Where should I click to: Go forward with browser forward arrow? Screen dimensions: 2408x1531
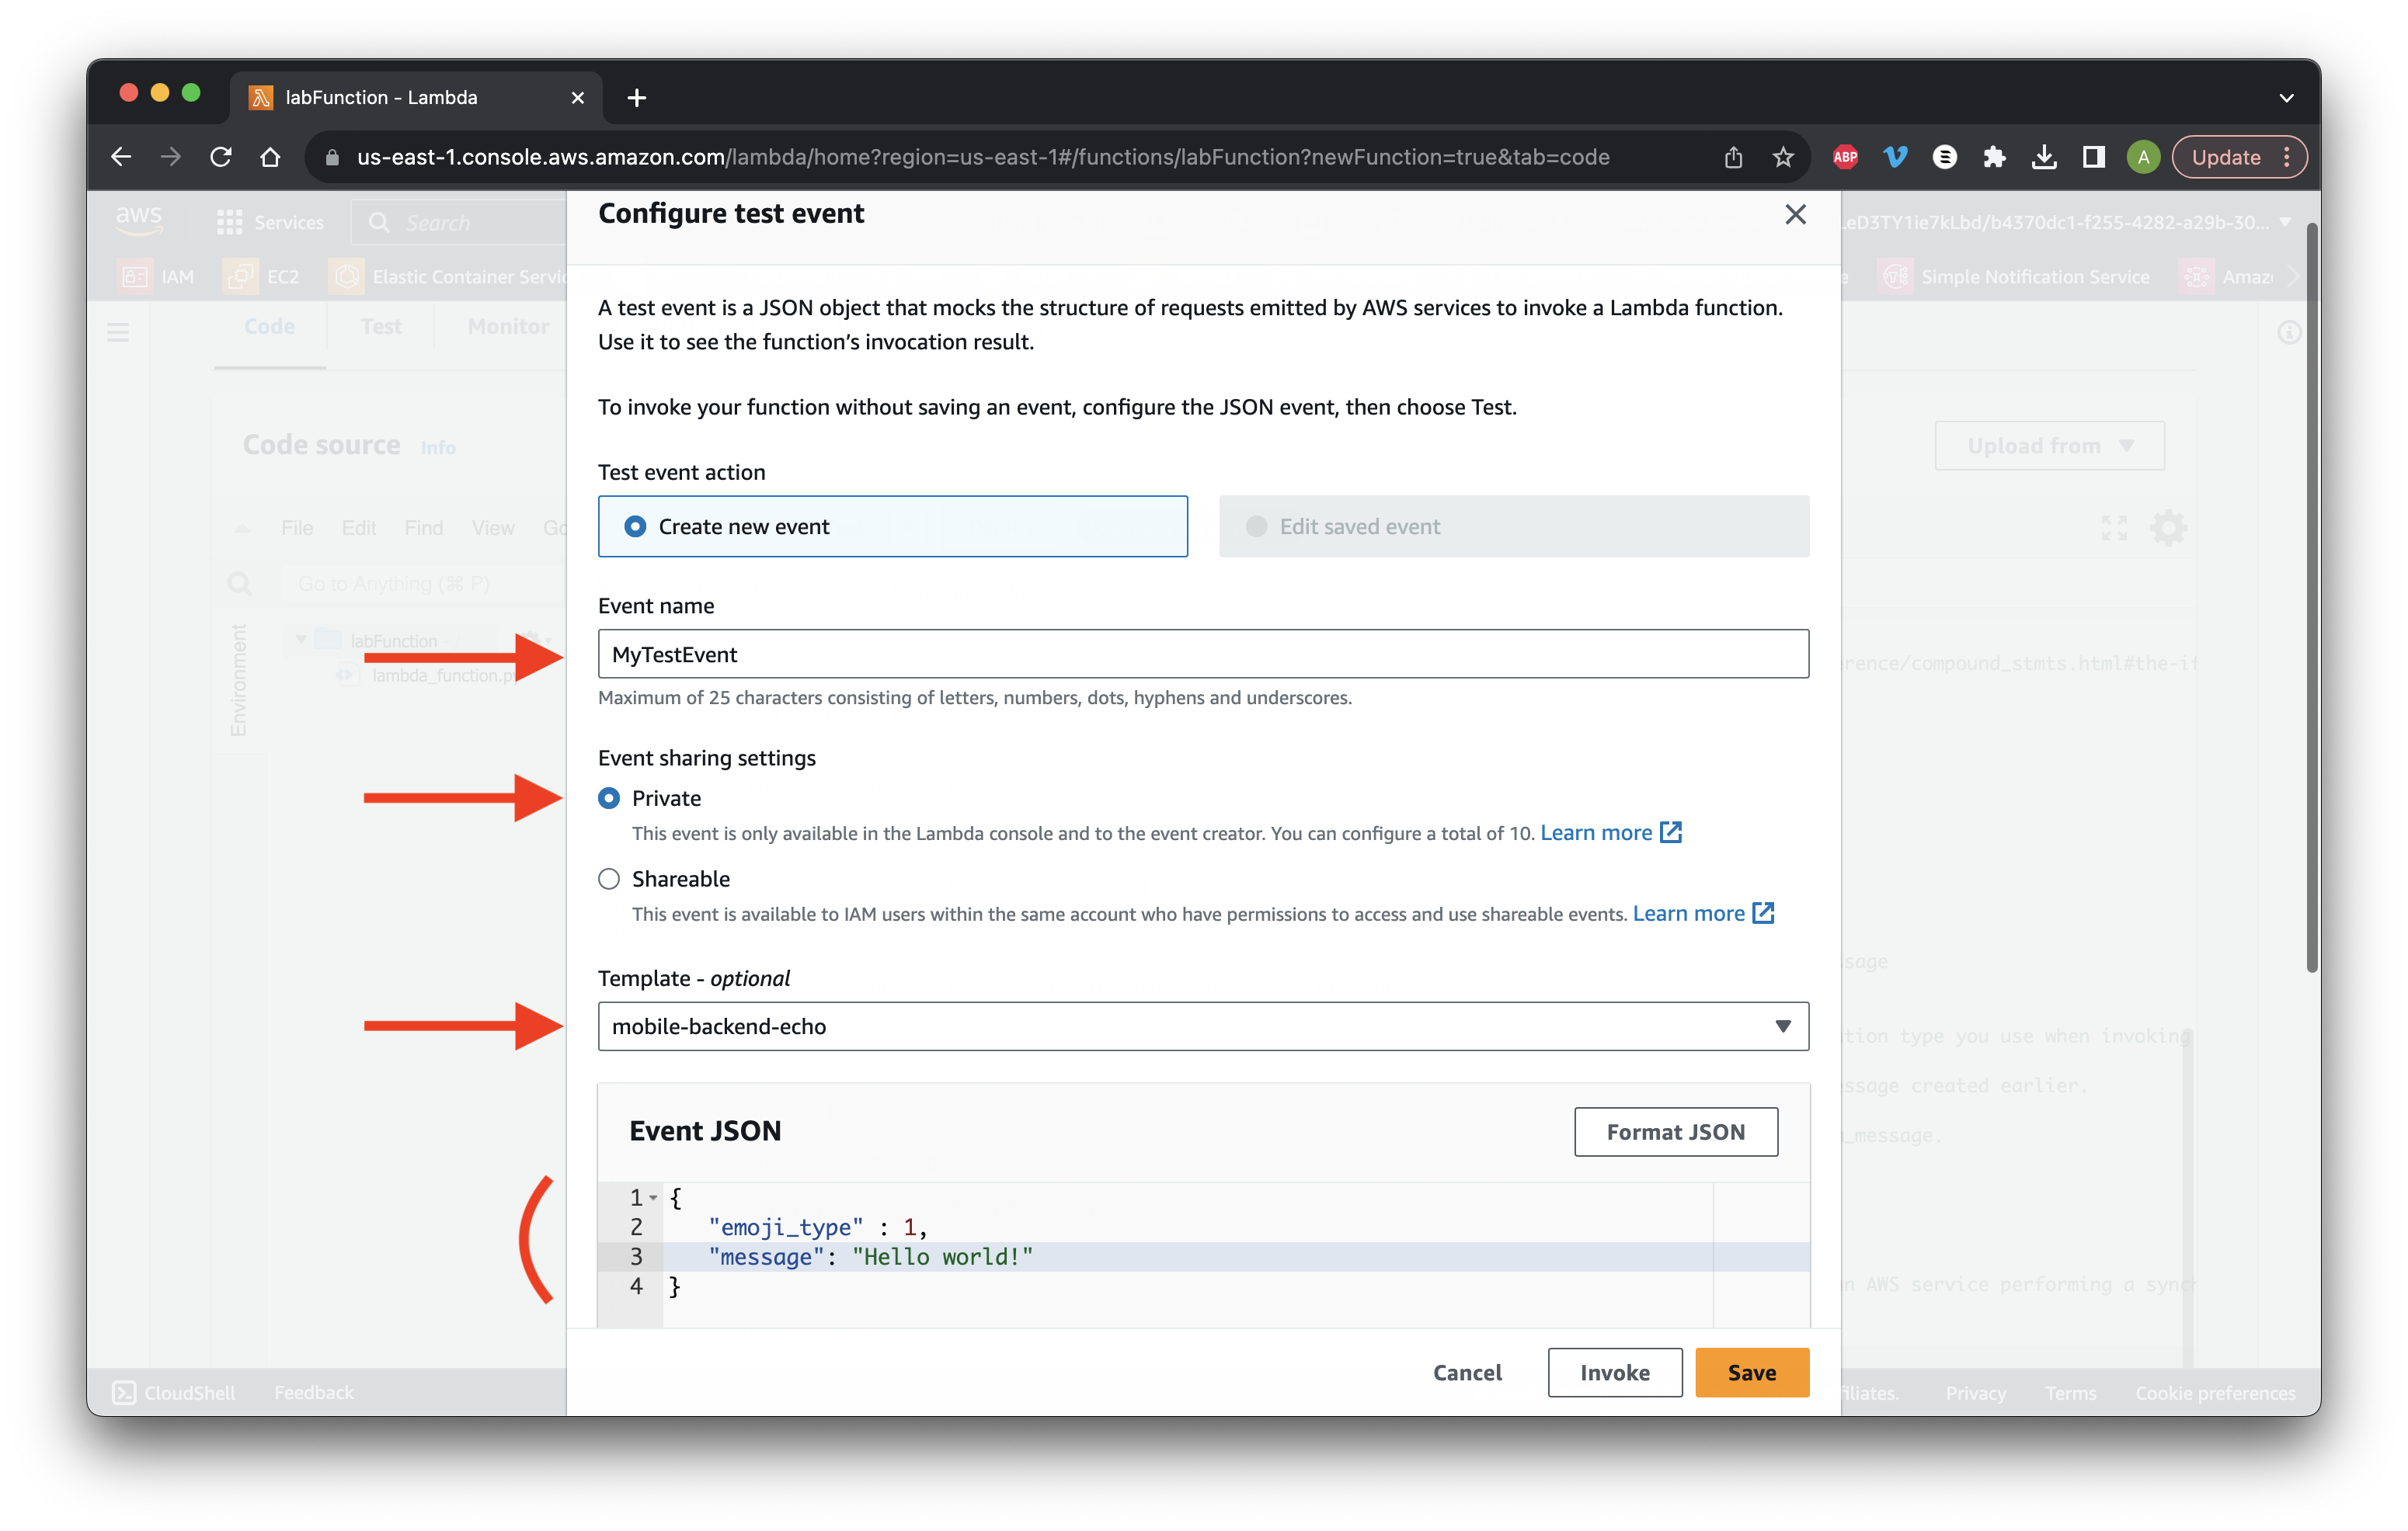pyautogui.click(x=171, y=157)
